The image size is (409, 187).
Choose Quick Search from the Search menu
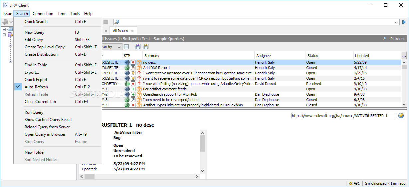click(x=57, y=22)
